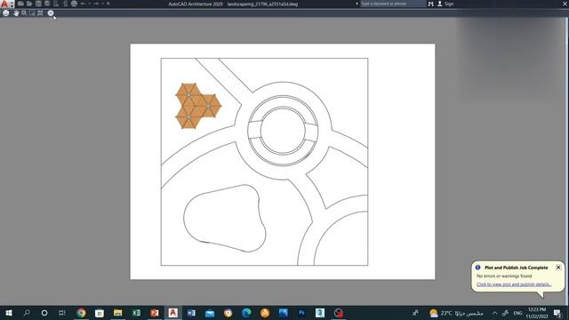Screen dimensions: 569x320
Task: Dismiss the Plot and Publish notification
Action: (558, 268)
